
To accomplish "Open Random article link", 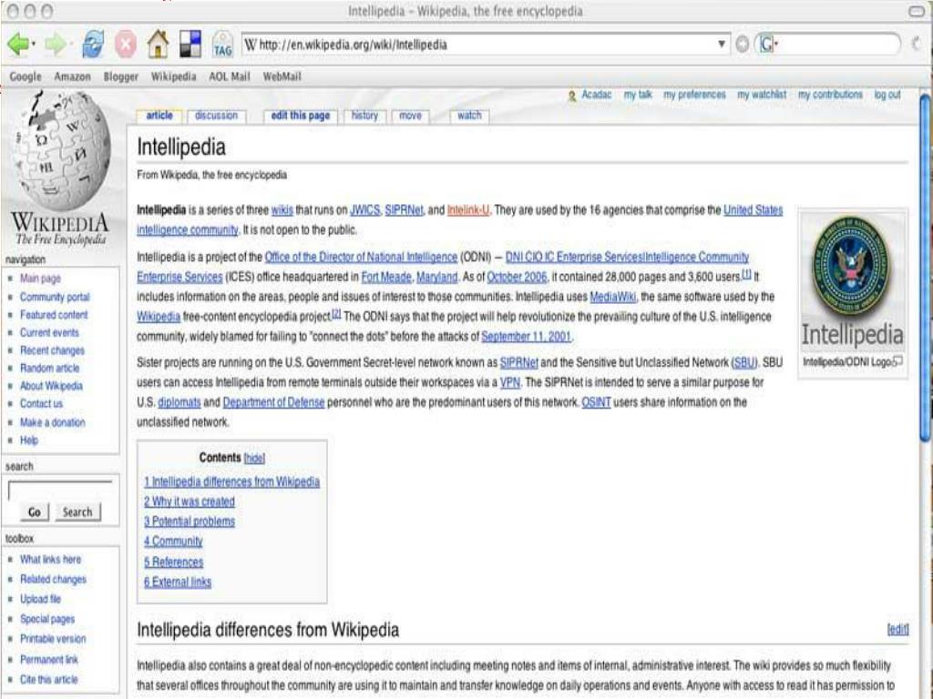I will pos(49,368).
